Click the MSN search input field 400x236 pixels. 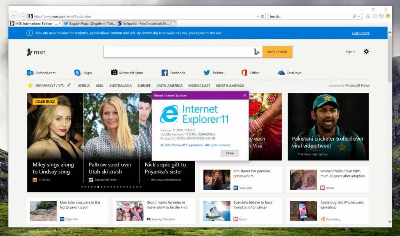tap(178, 52)
